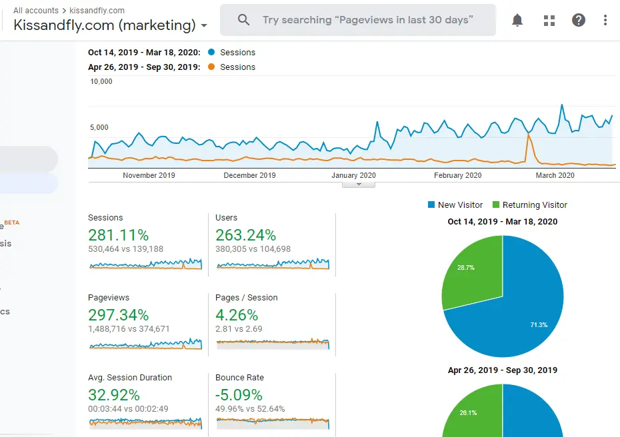Click the Pageviews sparkline chart
Image resolution: width=620 pixels, height=437 pixels.
145,344
